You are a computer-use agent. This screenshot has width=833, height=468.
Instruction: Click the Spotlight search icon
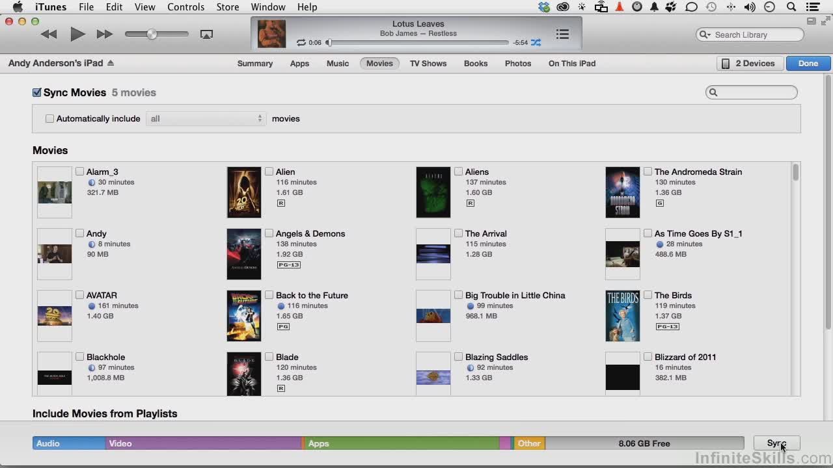[791, 7]
